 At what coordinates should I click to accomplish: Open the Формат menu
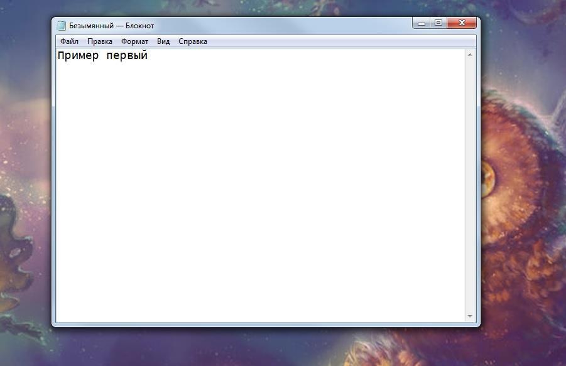135,41
